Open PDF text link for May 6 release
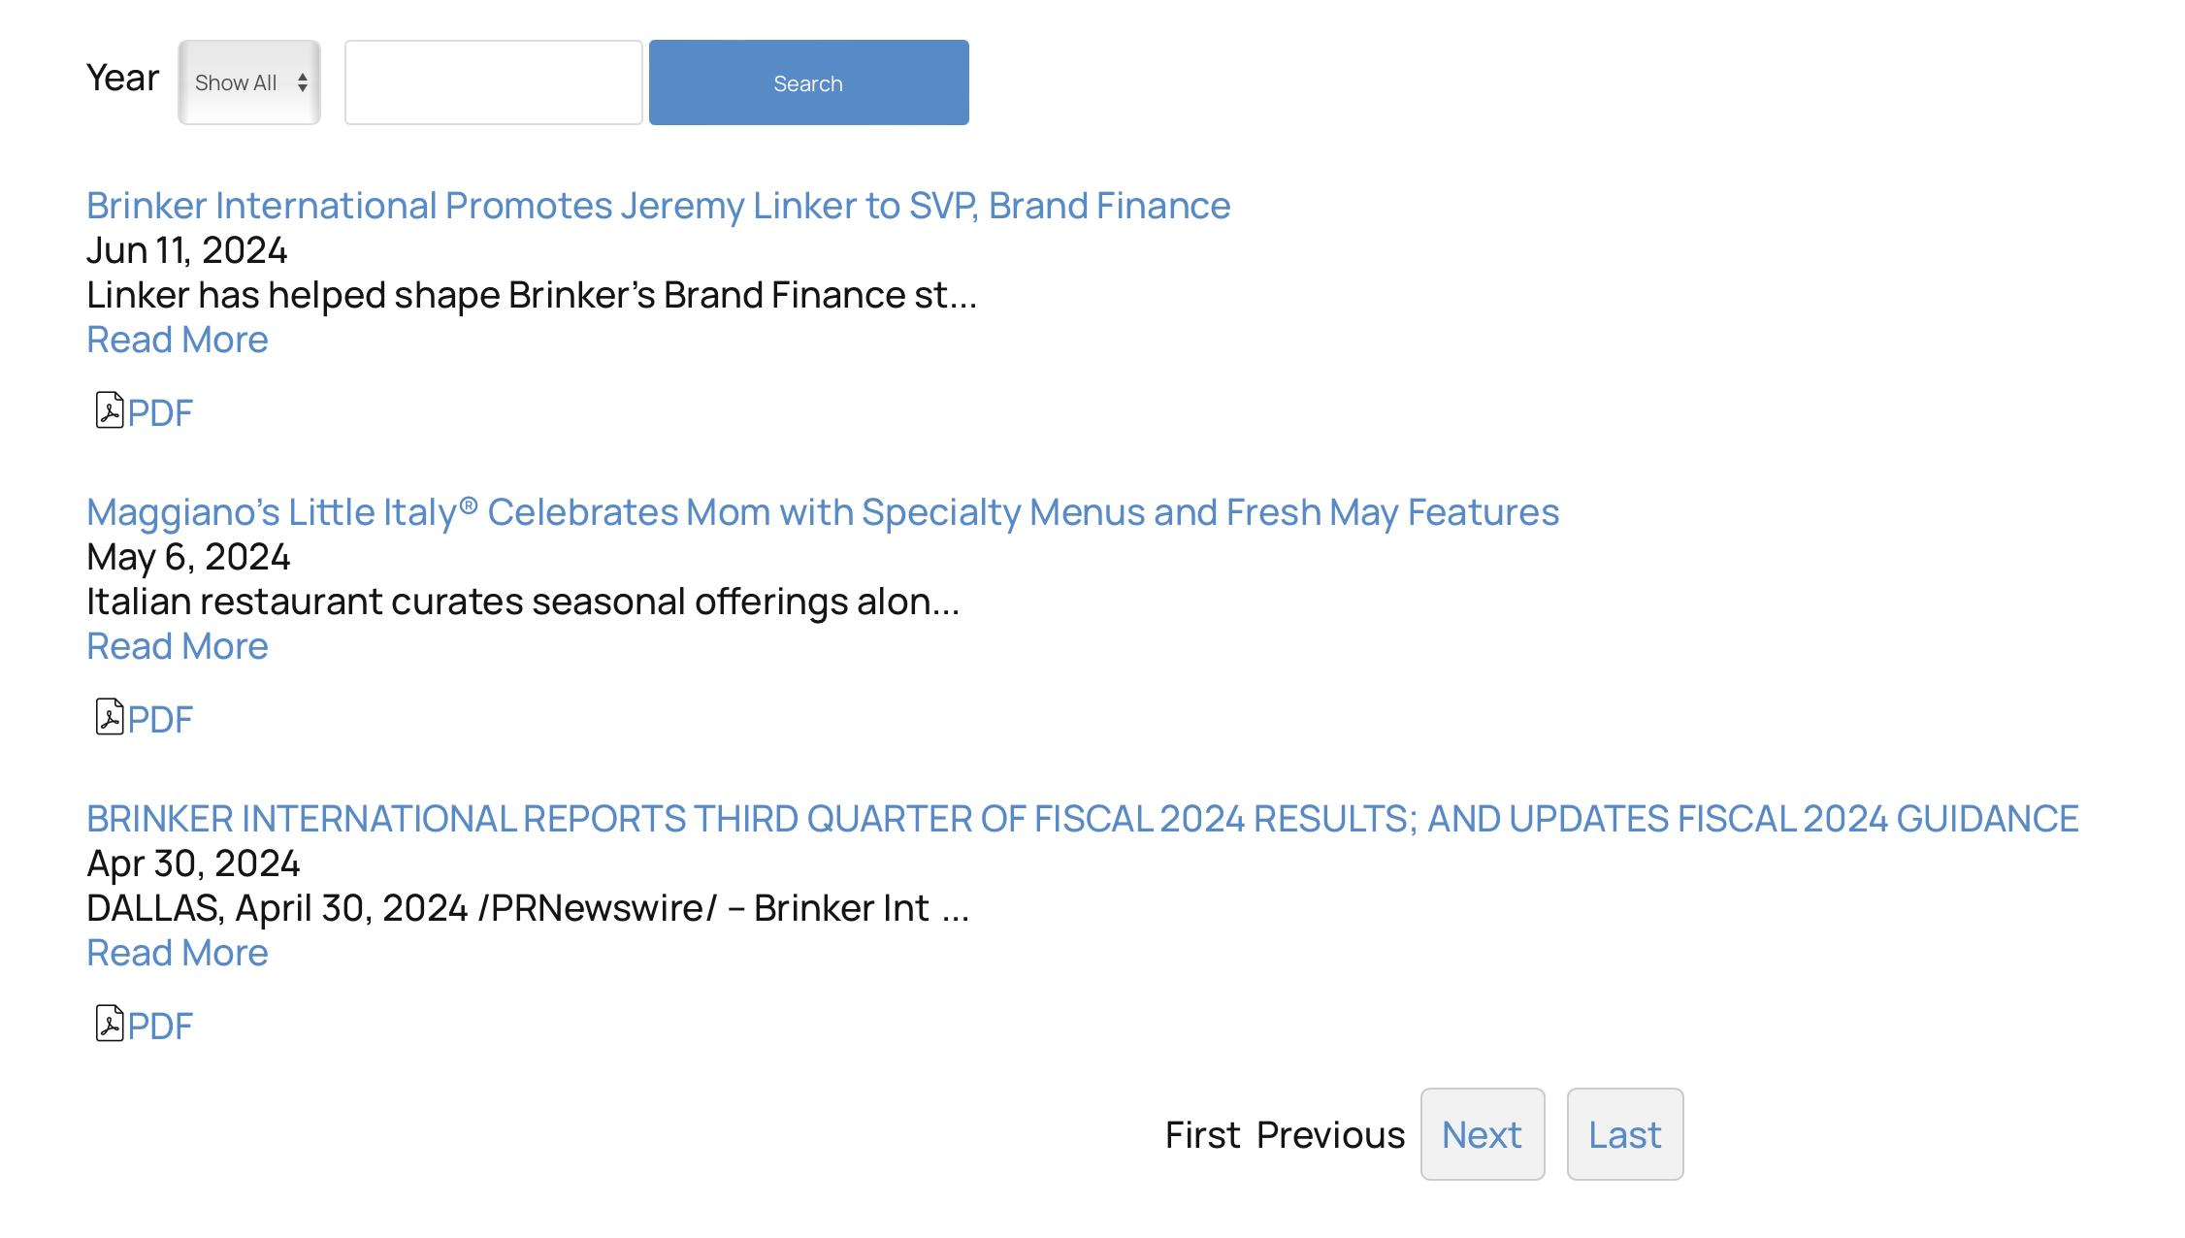Screen dimensions: 2185x1238 [160, 720]
